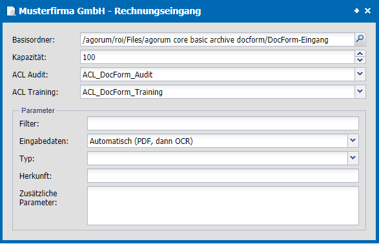This screenshot has width=379, height=244.
Task: Click the Parameter group title
Action: point(38,110)
